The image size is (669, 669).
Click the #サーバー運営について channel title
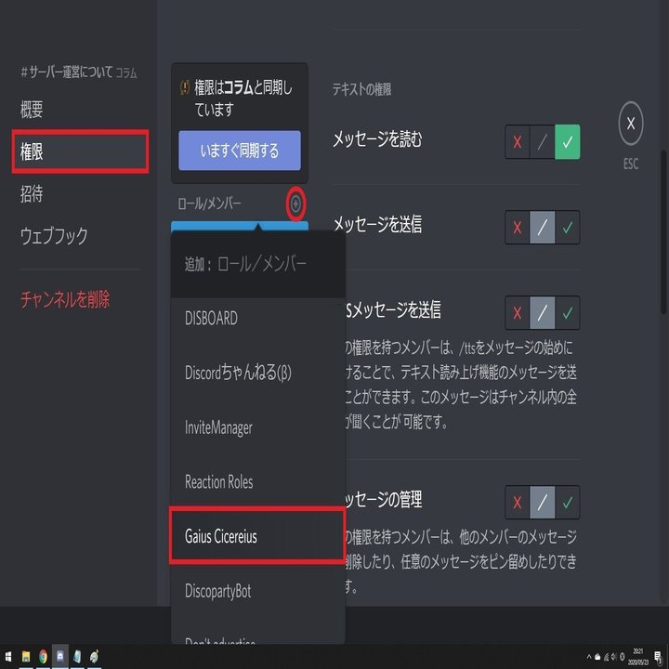67,72
